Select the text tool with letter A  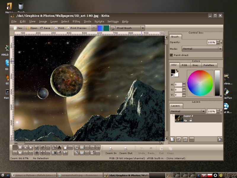[60, 147]
